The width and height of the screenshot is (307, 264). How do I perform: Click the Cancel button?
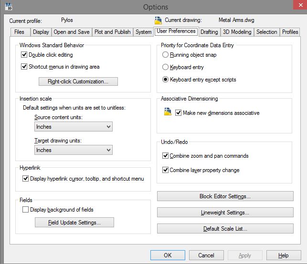[206, 255]
